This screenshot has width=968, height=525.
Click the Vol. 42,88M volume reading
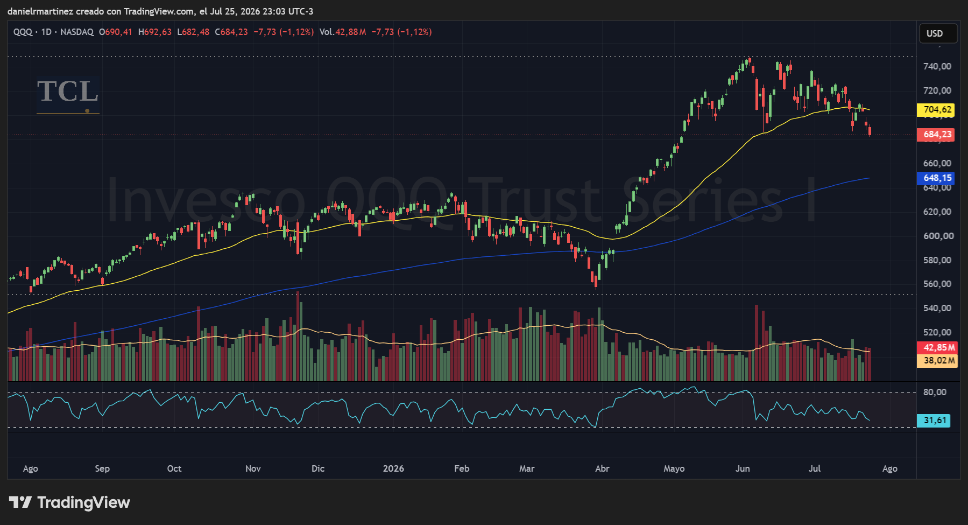(343, 32)
